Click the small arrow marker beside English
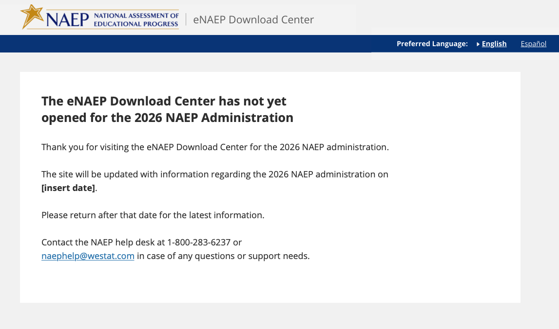The image size is (559, 329). [478, 44]
